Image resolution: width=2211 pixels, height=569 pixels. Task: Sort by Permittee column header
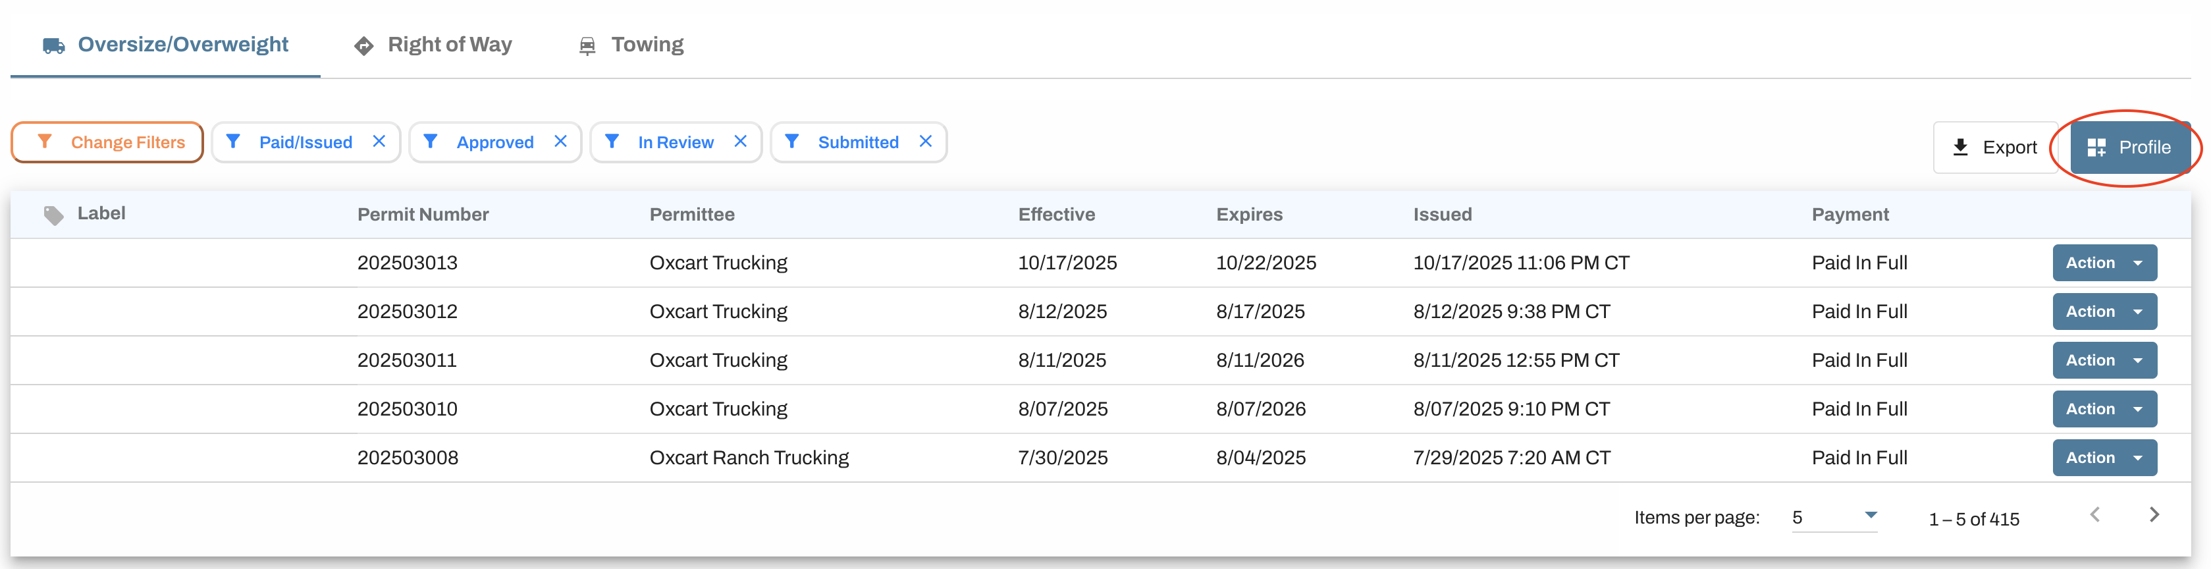(x=692, y=215)
